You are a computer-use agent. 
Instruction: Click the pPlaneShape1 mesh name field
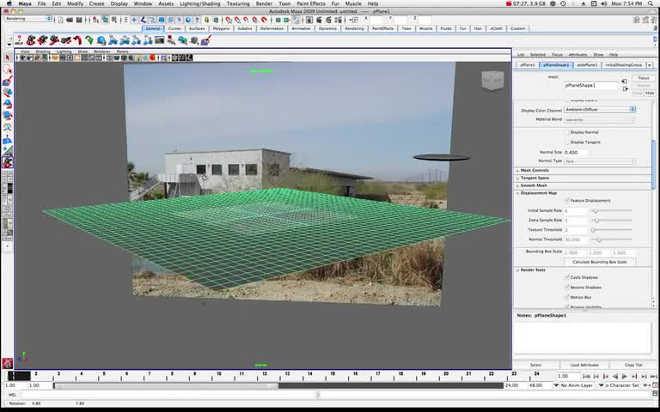click(590, 85)
